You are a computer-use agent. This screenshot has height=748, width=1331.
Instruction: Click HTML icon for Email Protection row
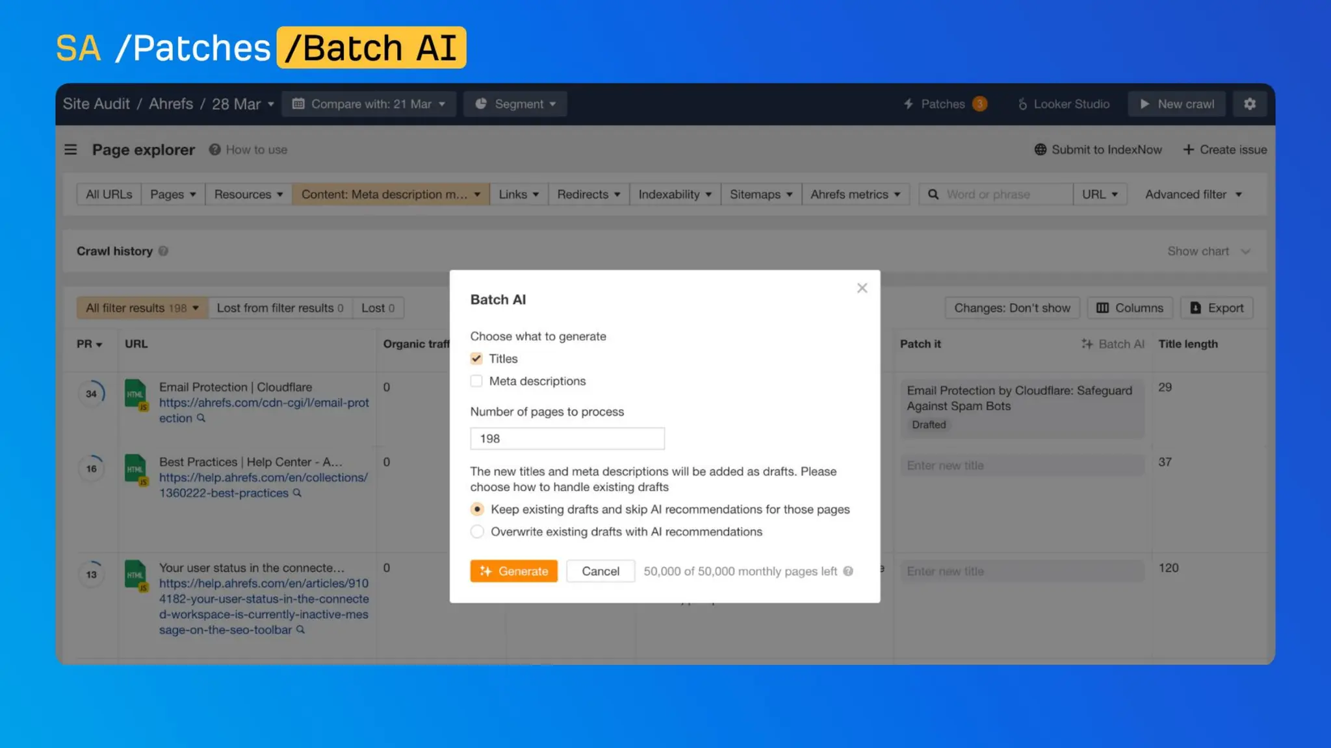tap(136, 395)
